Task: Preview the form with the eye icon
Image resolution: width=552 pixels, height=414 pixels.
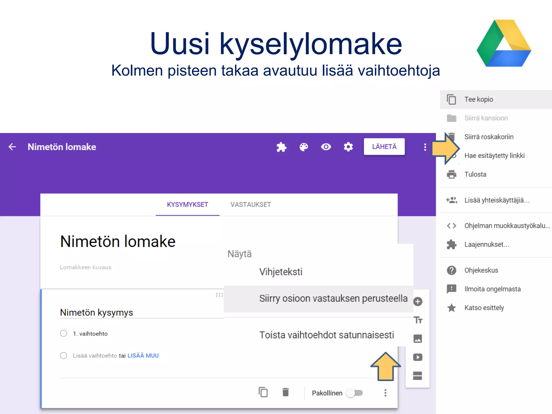Action: [326, 147]
